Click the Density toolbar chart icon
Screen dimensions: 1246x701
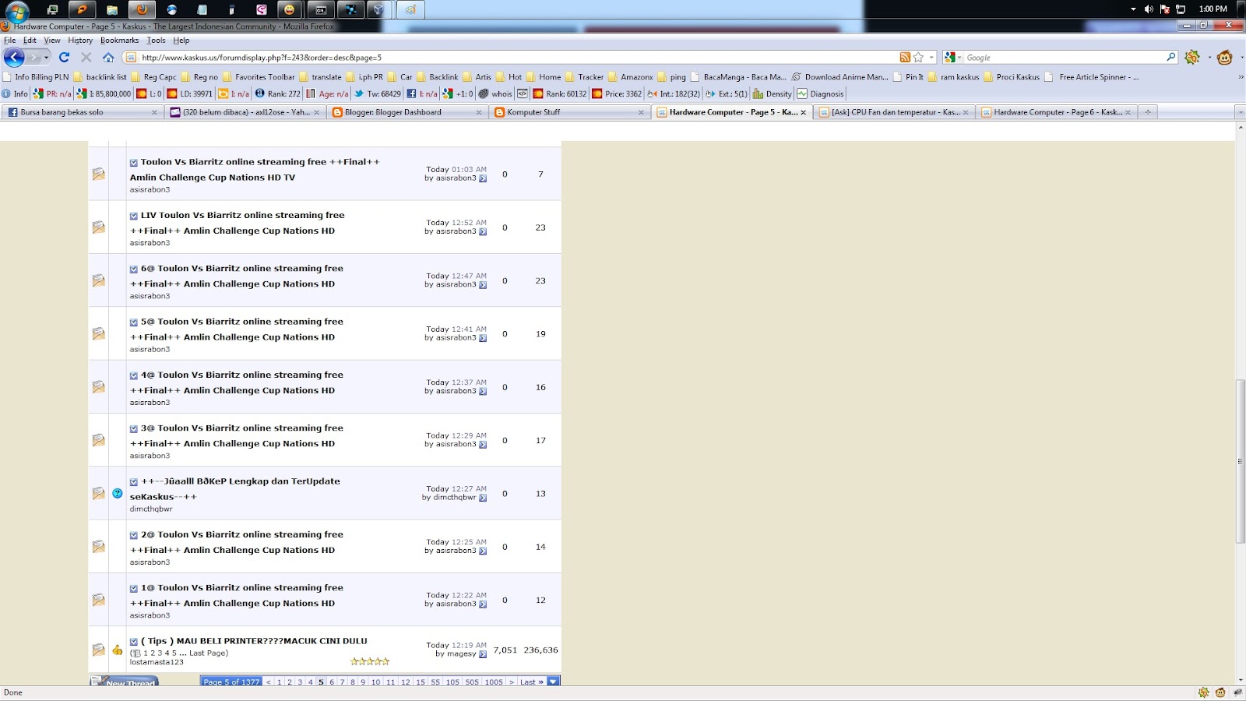(758, 93)
